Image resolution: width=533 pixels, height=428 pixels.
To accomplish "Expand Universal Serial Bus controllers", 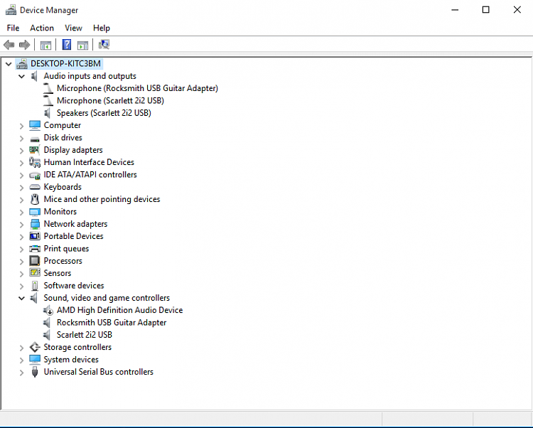I will (x=21, y=373).
